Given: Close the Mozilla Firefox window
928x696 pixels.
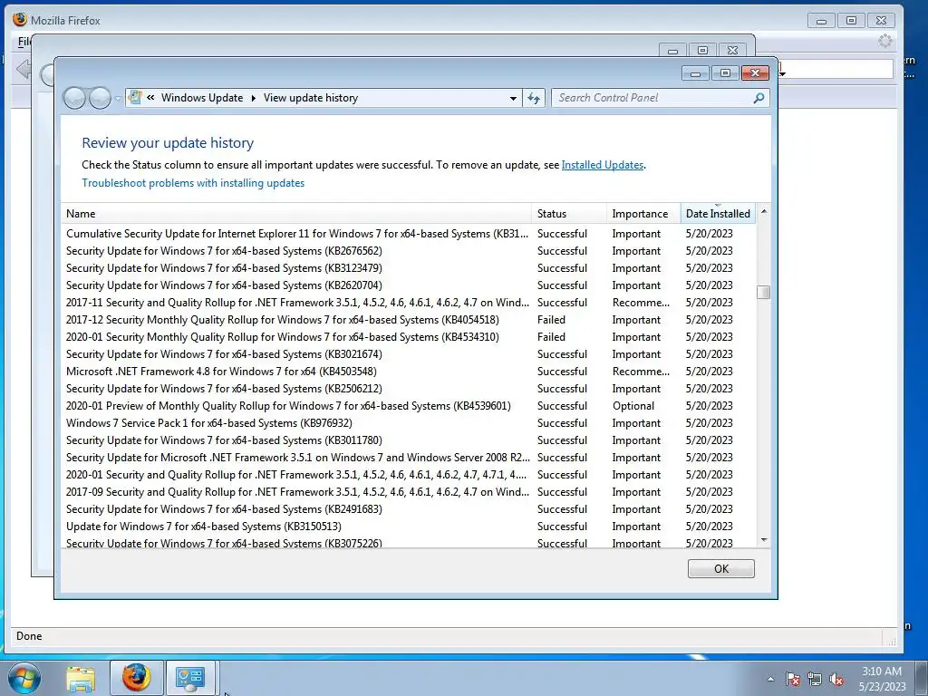Looking at the screenshot, I should point(881,21).
